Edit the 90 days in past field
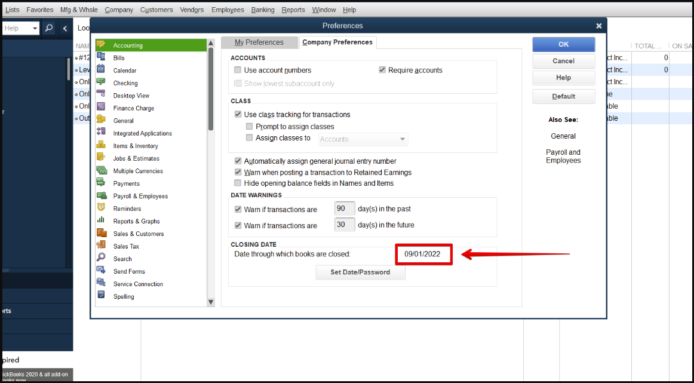Viewport: 694px width, 383px height. point(345,209)
